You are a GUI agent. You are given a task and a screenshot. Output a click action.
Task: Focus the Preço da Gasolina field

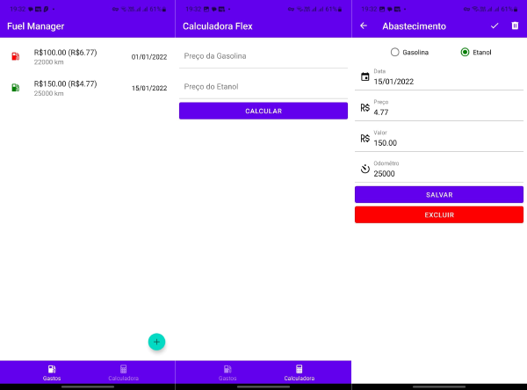point(263,56)
